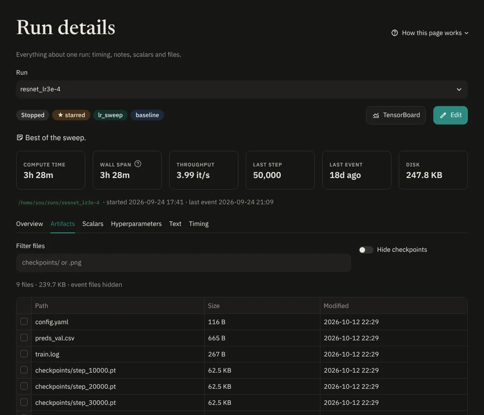The image size is (484, 415).
Task: Click the TensorBoard chart icon
Action: click(376, 115)
